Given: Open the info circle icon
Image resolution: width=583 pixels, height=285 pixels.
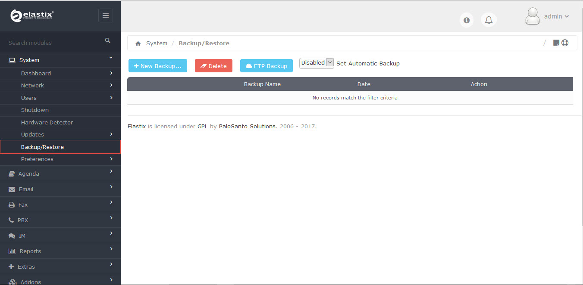Looking at the screenshot, I should click(x=467, y=20).
